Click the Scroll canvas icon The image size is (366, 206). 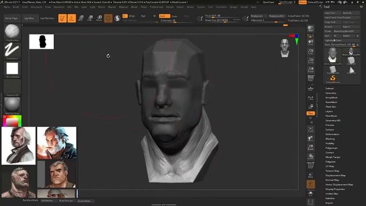click(x=311, y=42)
